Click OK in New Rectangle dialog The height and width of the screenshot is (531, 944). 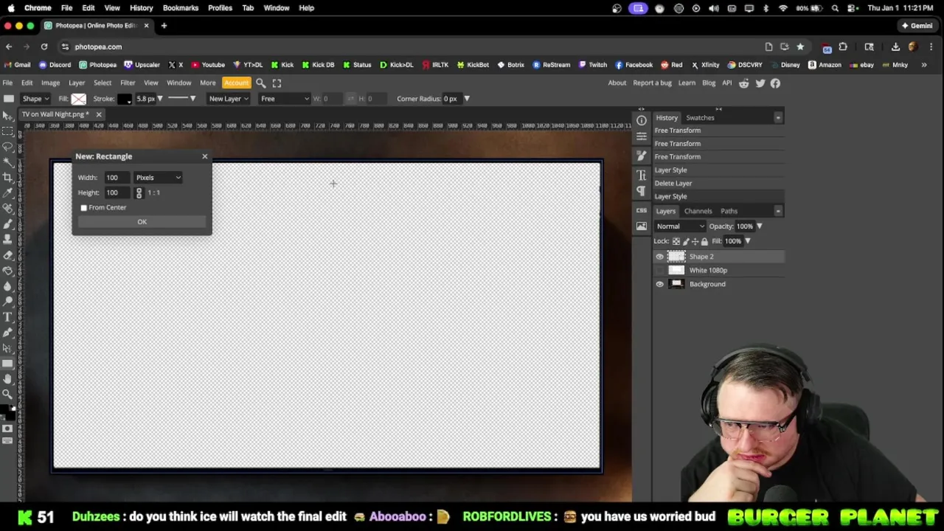(142, 222)
